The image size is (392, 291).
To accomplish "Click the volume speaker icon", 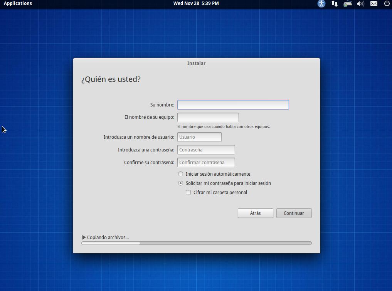I will coord(361,3).
